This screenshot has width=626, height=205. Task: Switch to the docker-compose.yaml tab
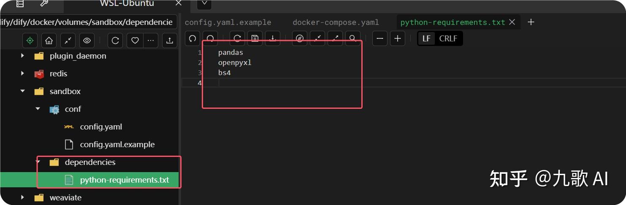[336, 22]
